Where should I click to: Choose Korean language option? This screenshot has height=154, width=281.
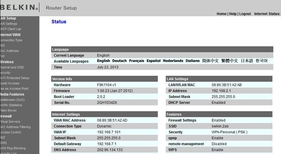[x=262, y=61]
